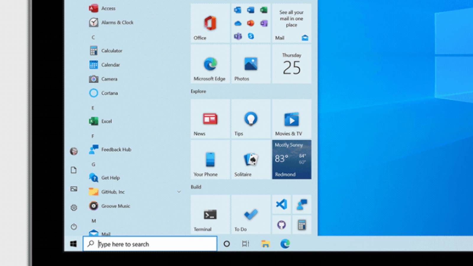The height and width of the screenshot is (266, 473).
Task: Open Pictures from Start sidebar
Action: pos(74,189)
